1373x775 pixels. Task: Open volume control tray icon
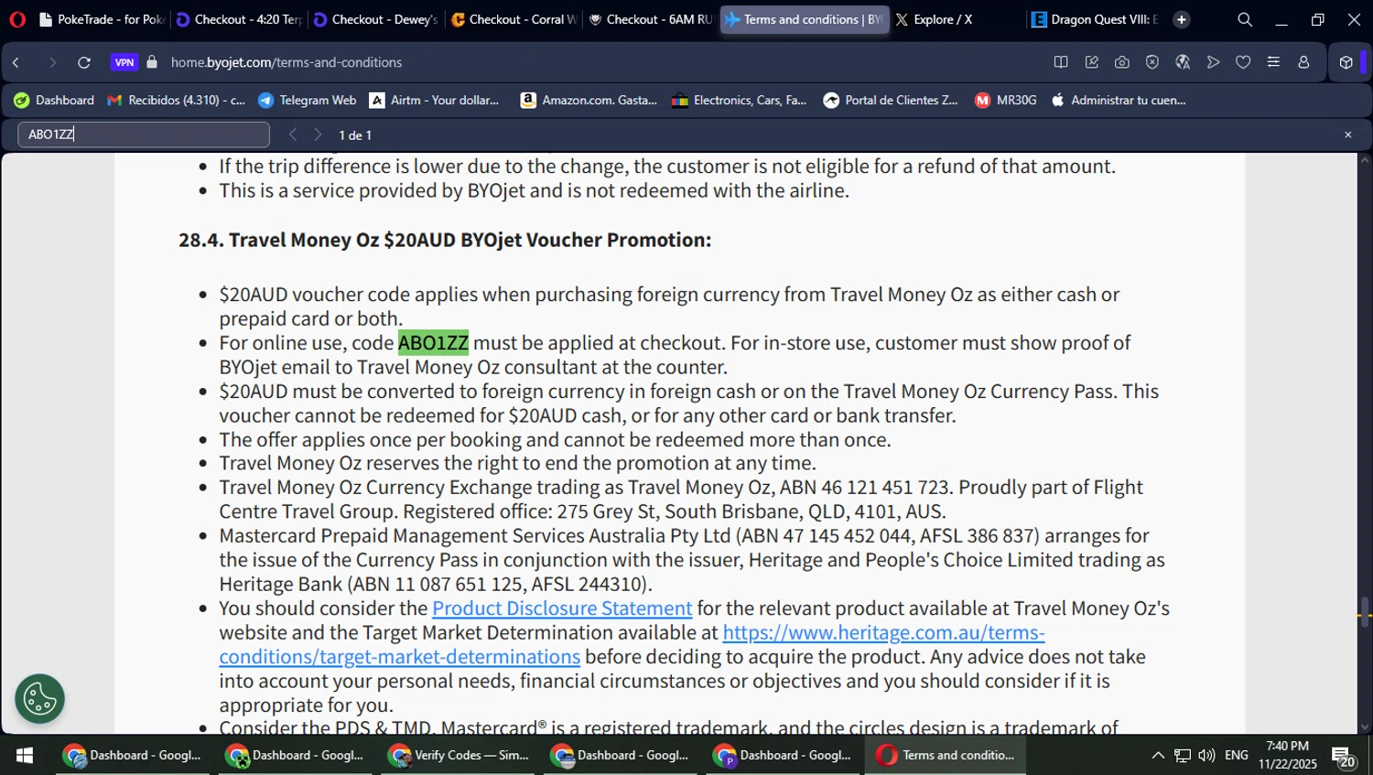1206,755
